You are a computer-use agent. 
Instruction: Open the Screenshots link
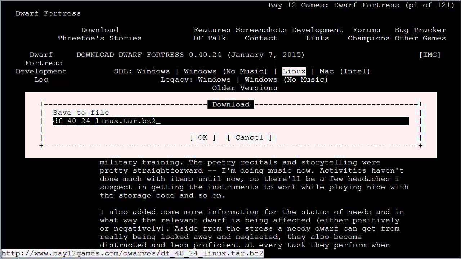(x=261, y=30)
